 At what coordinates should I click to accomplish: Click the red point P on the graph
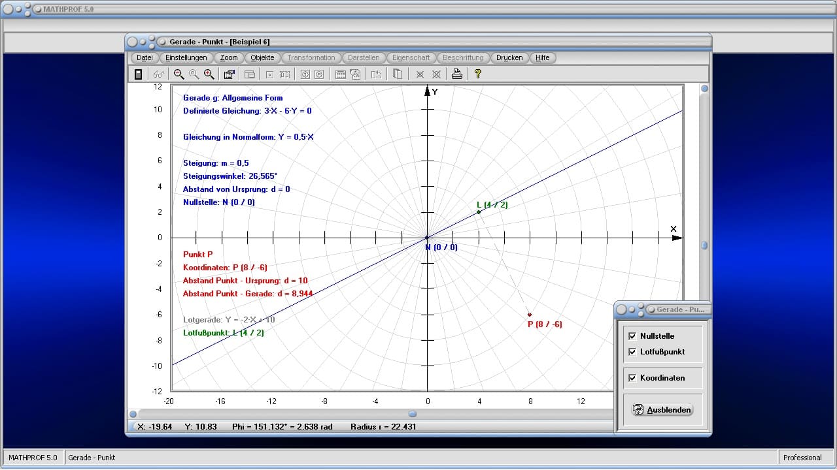coord(530,315)
